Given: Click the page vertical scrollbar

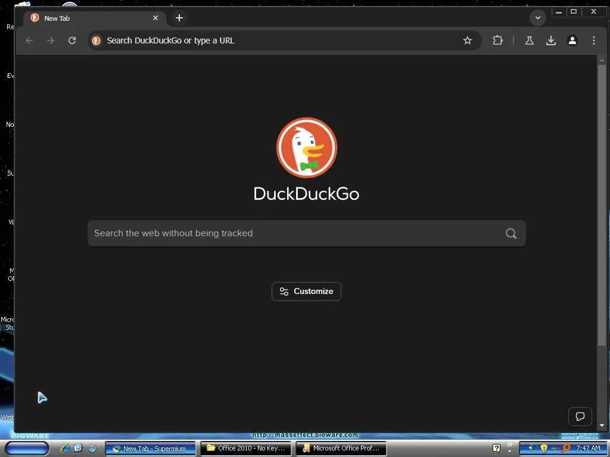Looking at the screenshot, I should 602,205.
